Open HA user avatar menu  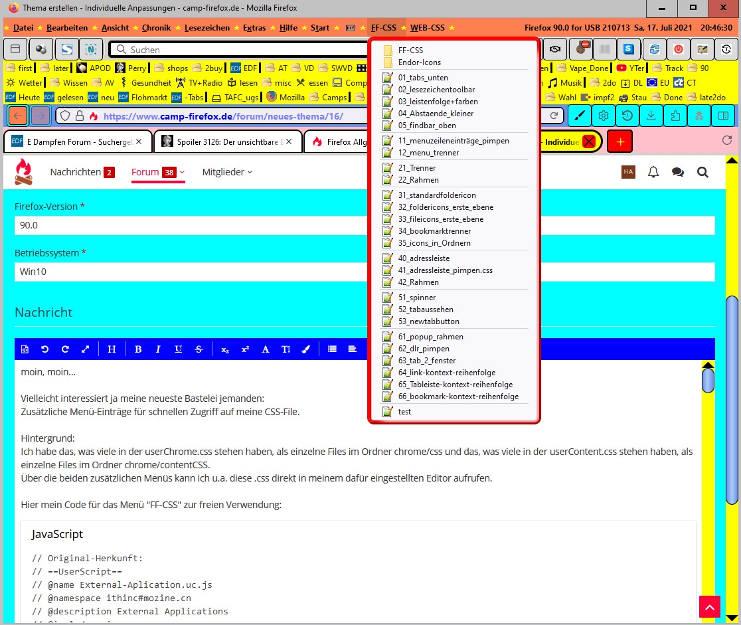point(628,171)
